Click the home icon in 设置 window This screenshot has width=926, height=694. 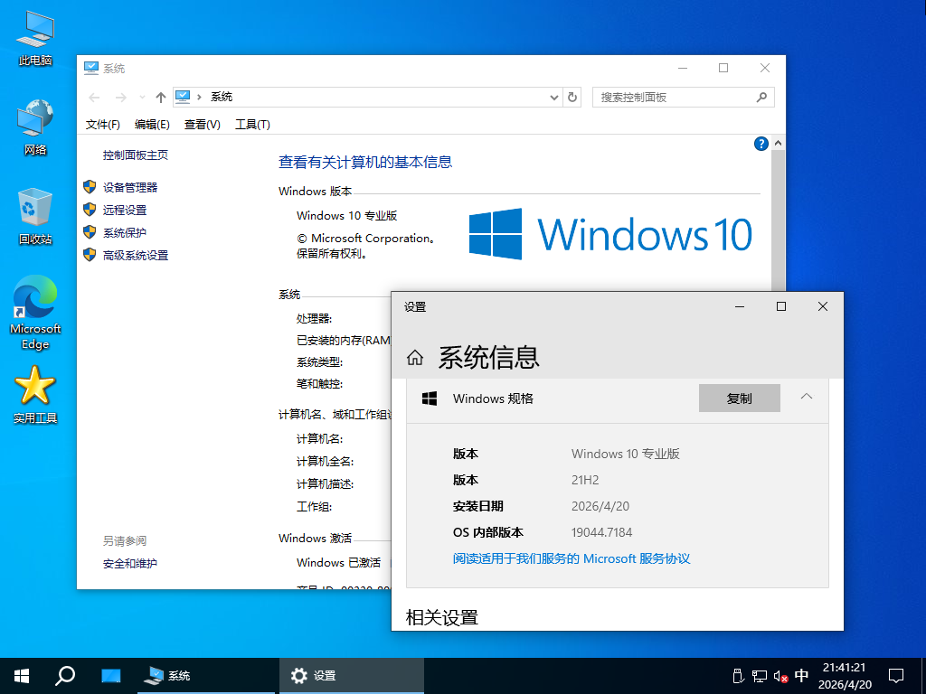coord(415,358)
